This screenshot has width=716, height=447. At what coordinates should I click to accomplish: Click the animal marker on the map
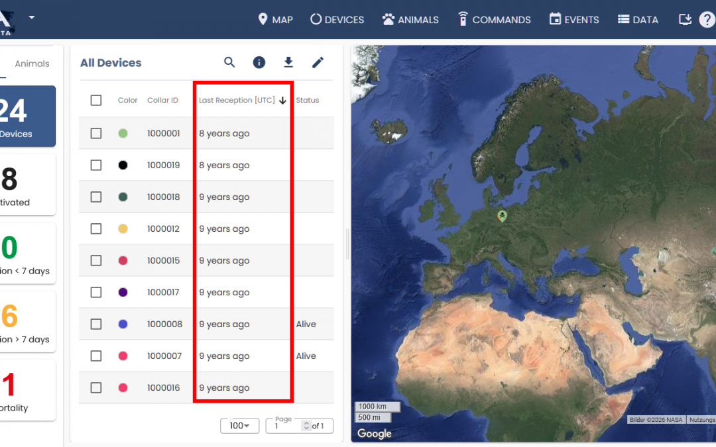pyautogui.click(x=502, y=216)
